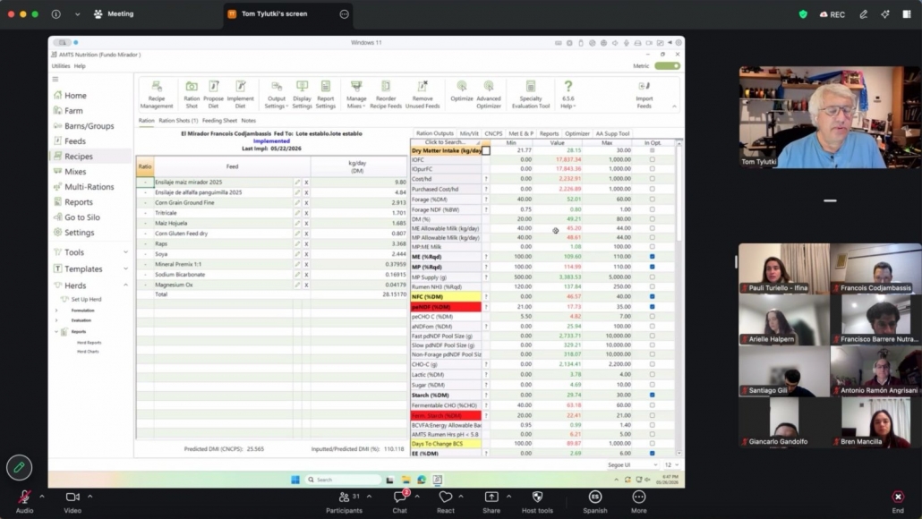
Task: Open the Segoe UI font dropdown
Action: [632, 465]
